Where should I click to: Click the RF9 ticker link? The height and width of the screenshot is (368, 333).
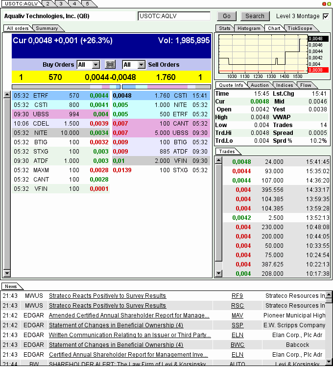coord(237,296)
